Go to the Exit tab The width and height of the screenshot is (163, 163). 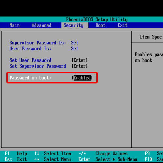123,25
